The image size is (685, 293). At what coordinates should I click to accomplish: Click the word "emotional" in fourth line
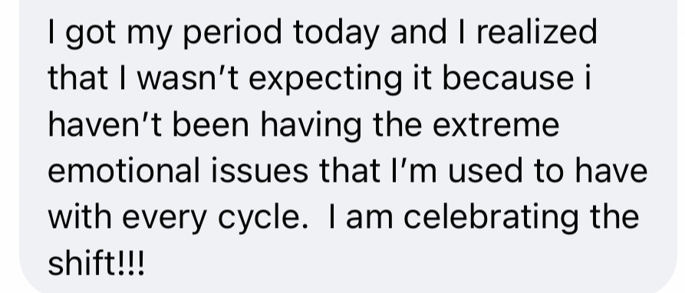click(x=123, y=170)
